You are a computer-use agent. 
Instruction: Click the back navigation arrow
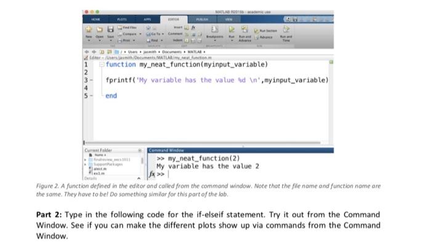87,52
